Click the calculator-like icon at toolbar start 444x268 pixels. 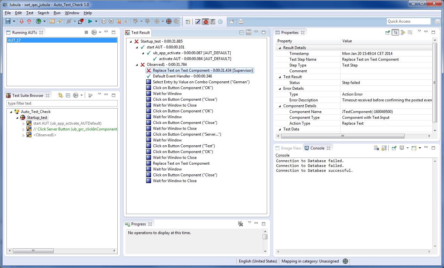[x=8, y=21]
